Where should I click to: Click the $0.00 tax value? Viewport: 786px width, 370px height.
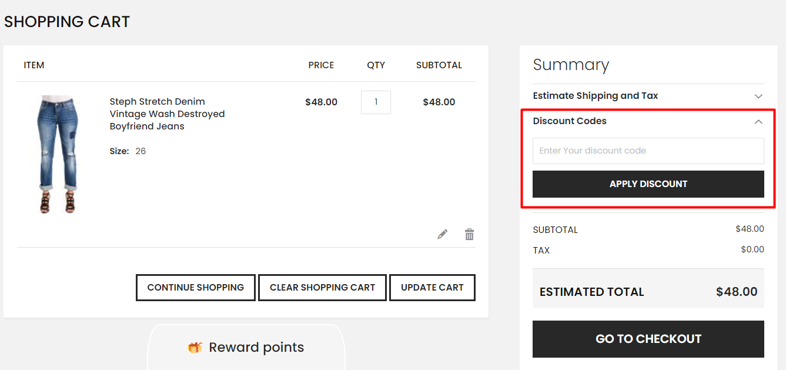pos(752,249)
